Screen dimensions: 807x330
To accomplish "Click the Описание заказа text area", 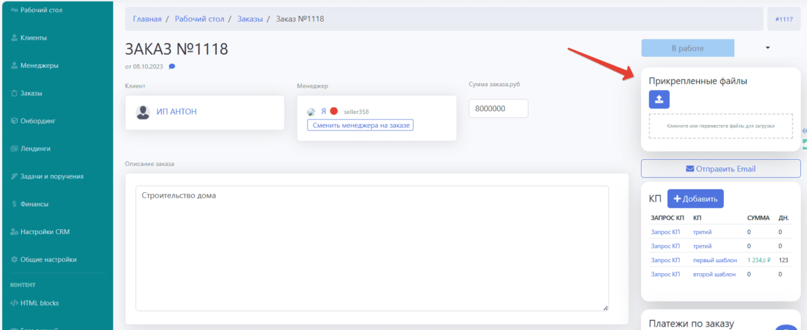I will click(372, 248).
